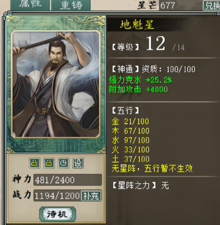
Task: Switch to the 属性 tab
Action: coord(31,5)
